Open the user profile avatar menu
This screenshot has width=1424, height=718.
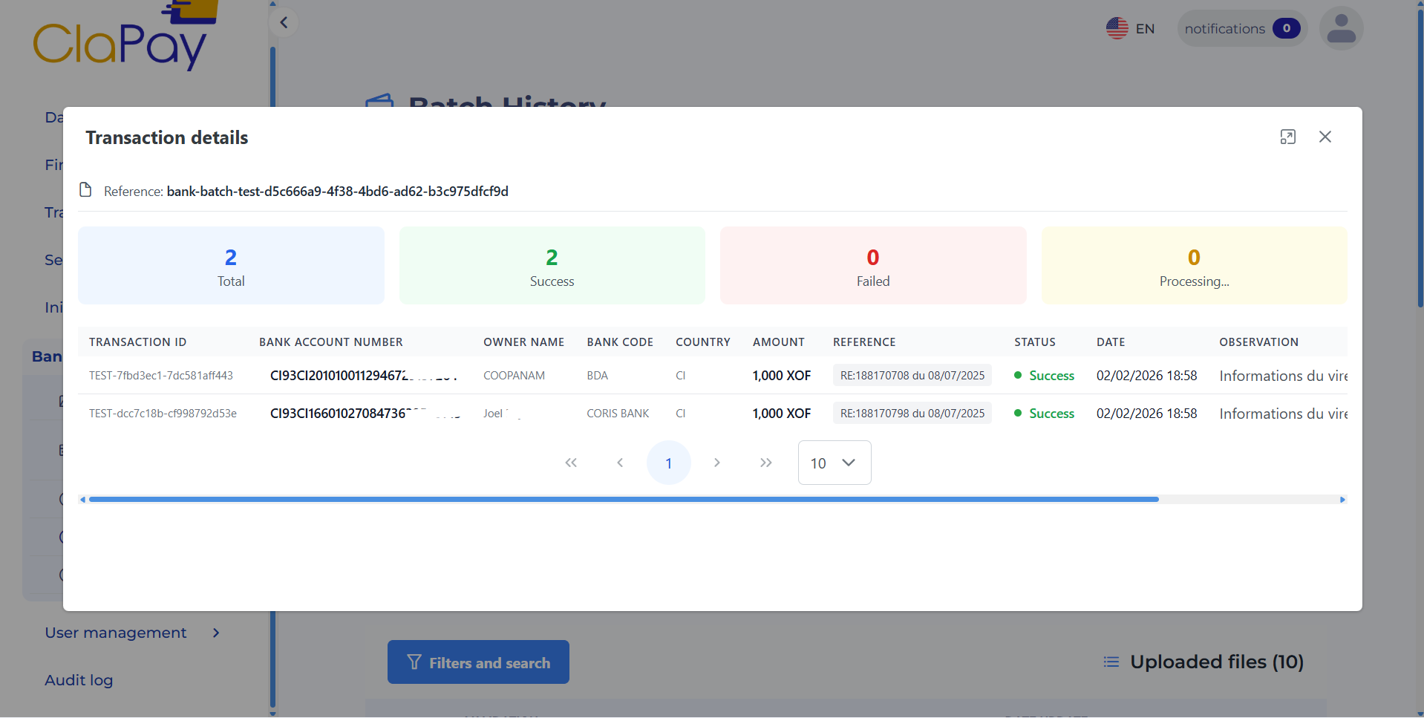pyautogui.click(x=1340, y=29)
